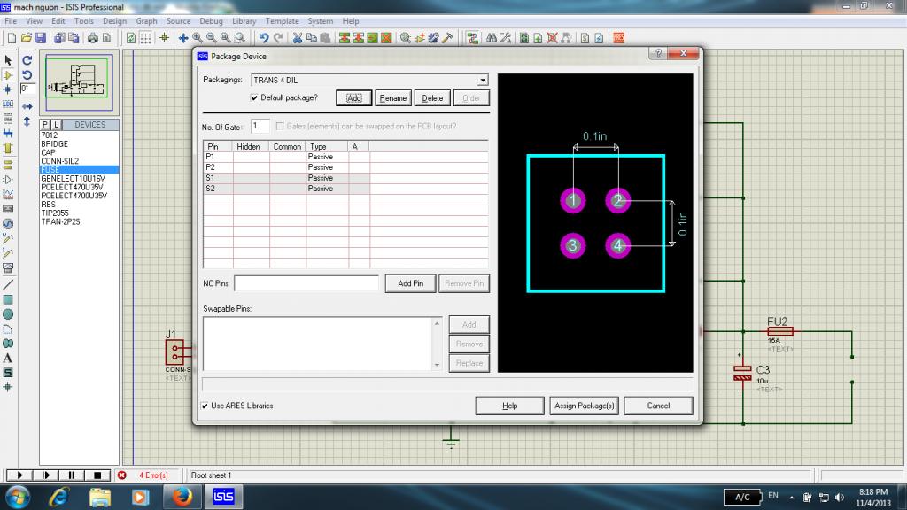The height and width of the screenshot is (510, 907).
Task: Click the Rename packaging button
Action: (x=393, y=98)
